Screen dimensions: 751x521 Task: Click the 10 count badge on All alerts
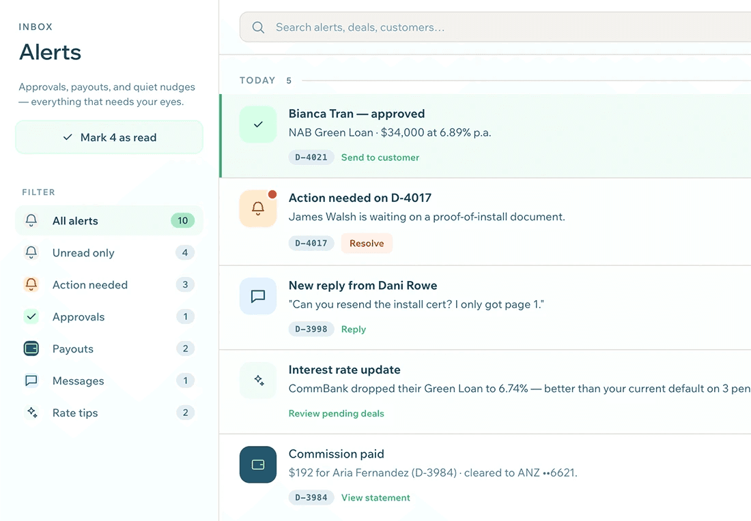tap(183, 220)
